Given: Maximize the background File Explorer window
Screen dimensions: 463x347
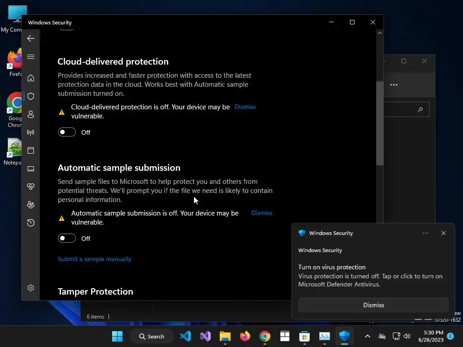Looking at the screenshot, I should (x=404, y=61).
